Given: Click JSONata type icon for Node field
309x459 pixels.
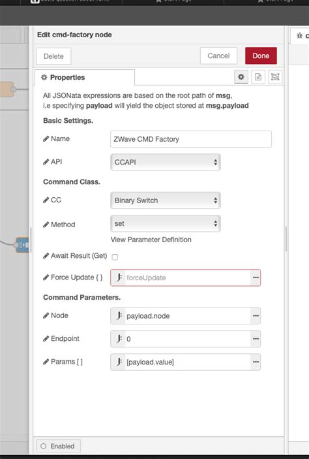Looking at the screenshot, I should click(119, 316).
